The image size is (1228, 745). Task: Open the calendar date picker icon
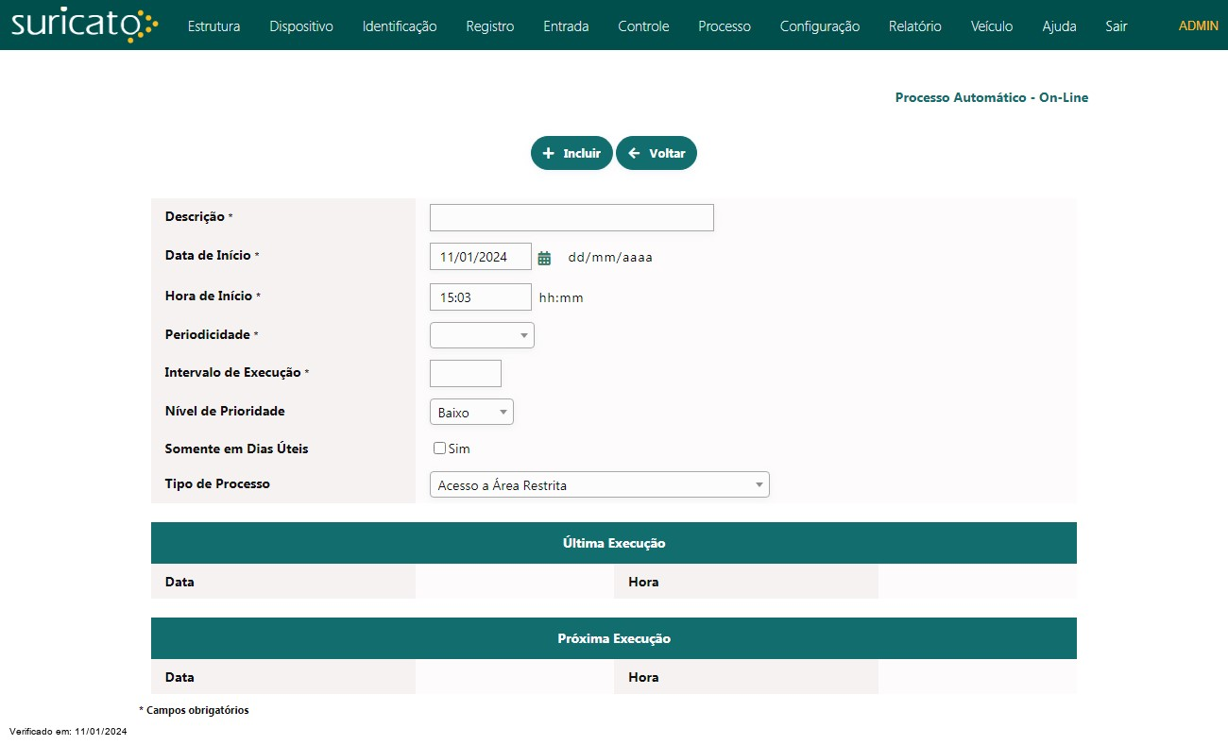[544, 258]
